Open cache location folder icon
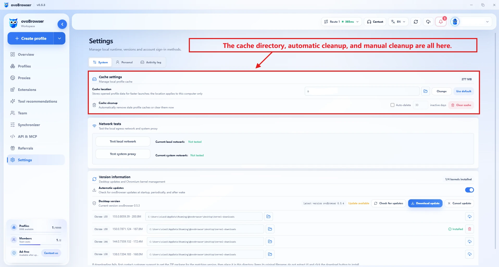Viewport: 499px width, 267px height. pos(425,91)
